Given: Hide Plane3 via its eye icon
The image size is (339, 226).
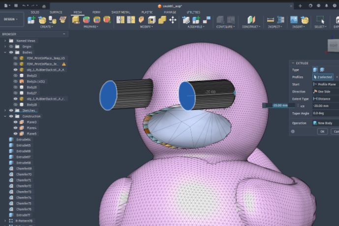Looking at the screenshot, I should click(15, 122).
